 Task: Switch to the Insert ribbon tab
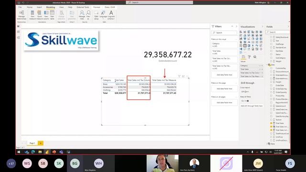coord(39,7)
